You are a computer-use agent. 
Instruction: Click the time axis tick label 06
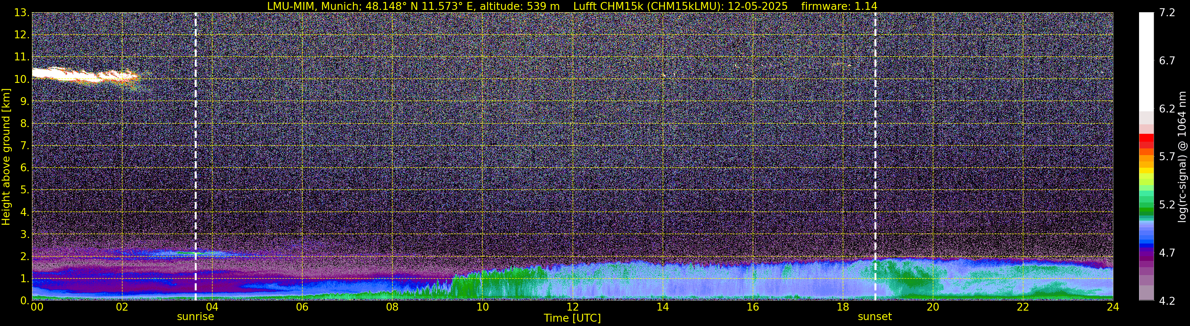(302, 307)
